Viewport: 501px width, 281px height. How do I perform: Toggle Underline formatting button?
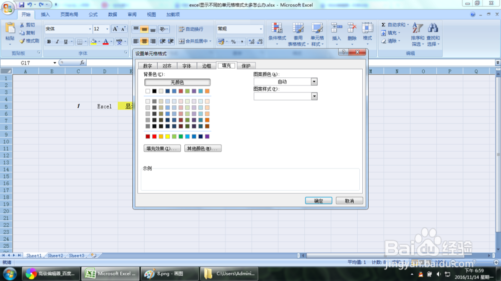pyautogui.click(x=66, y=41)
